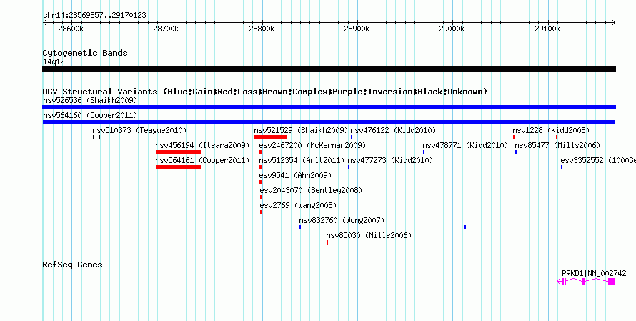636x321 pixels.
Task: Open nsv510373 (Teague2010) variant label
Action: coord(139,130)
